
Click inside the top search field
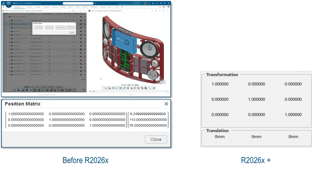pos(78,3)
